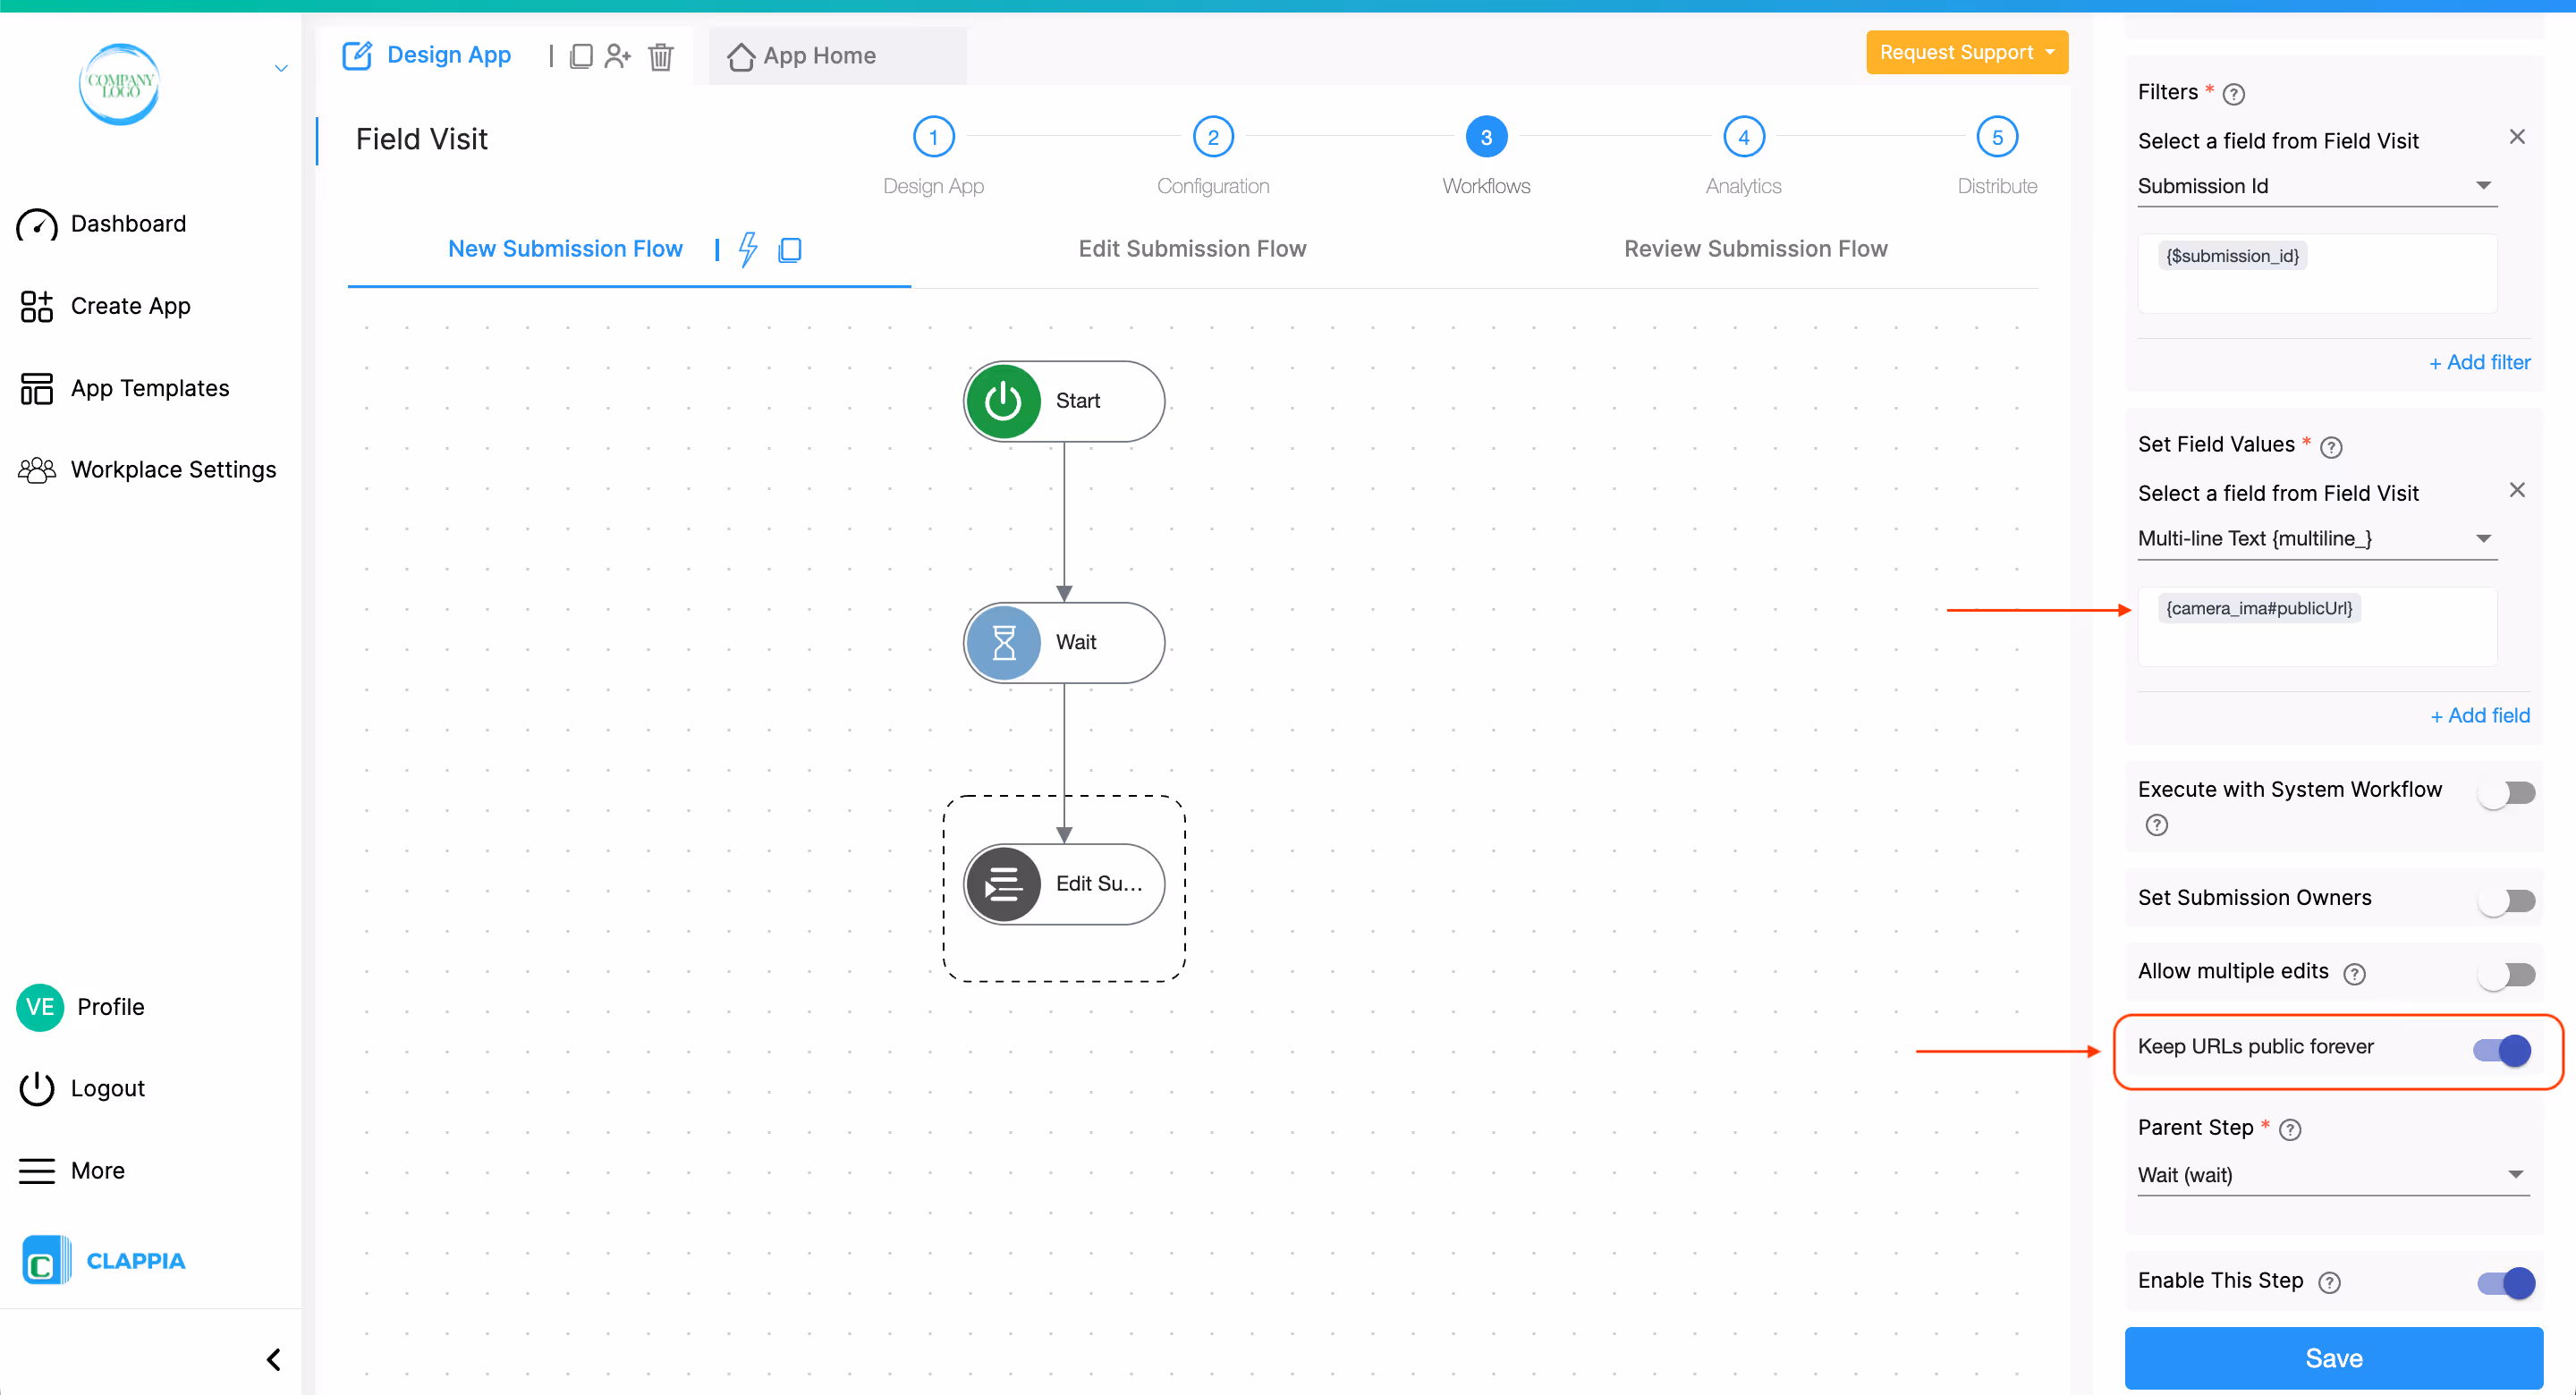Click the + Add filter link
The width and height of the screenshot is (2576, 1395).
click(x=2479, y=362)
